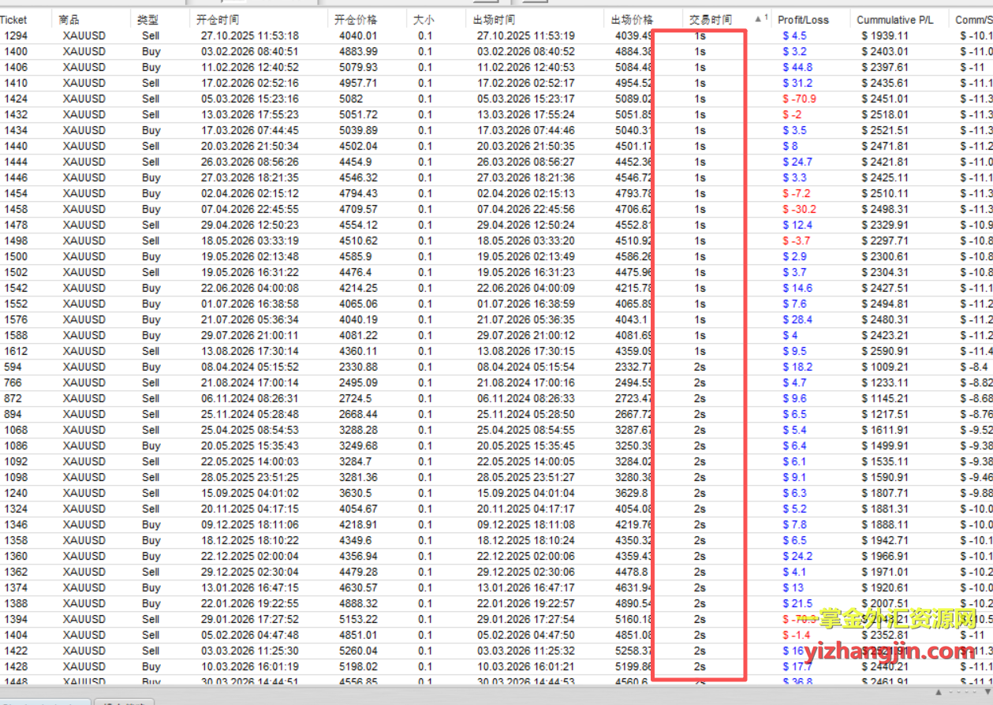Click open time 27.10.2025 11:53:18
Screen dimensions: 993x705
coord(250,35)
